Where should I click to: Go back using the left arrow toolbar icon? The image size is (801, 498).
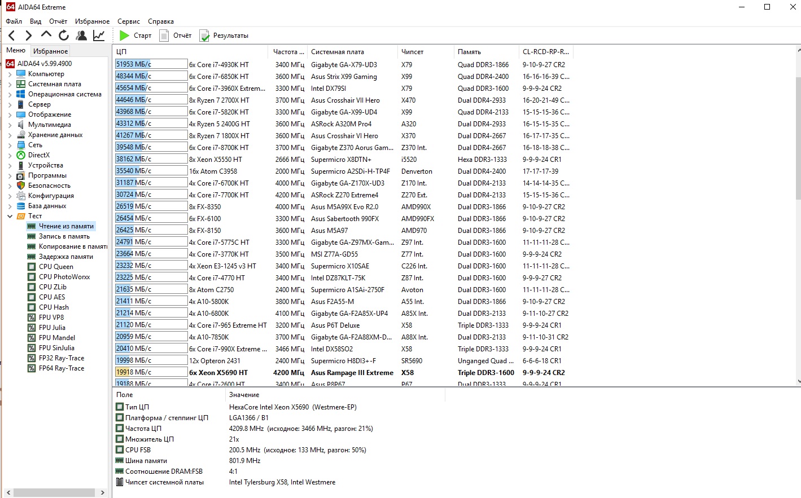click(12, 36)
